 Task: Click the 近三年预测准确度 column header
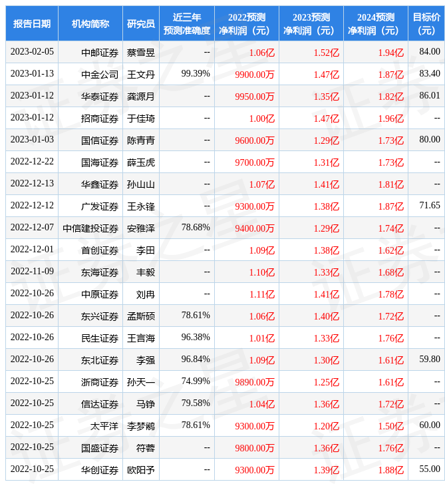tap(187, 24)
